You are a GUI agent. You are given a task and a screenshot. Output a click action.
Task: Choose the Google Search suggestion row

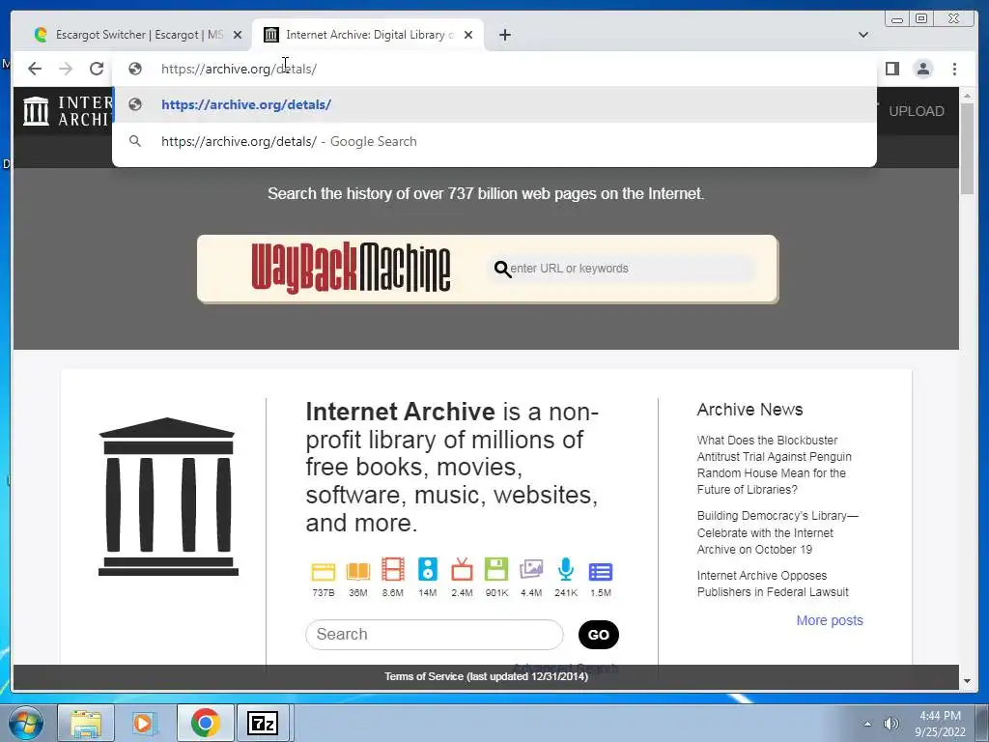494,141
